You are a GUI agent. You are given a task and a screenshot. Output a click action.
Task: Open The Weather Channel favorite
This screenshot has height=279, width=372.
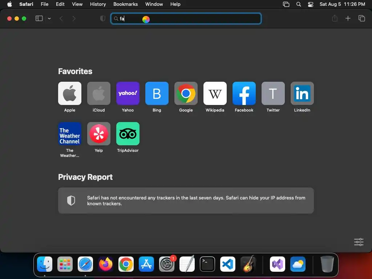coord(69,134)
